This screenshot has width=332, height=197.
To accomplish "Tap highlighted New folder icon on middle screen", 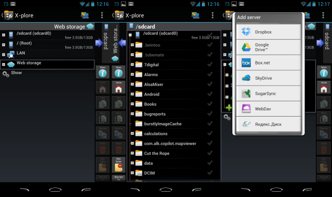I will 119,165.
